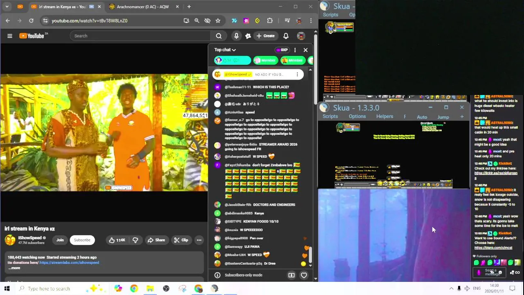The width and height of the screenshot is (524, 295).
Task: Create a Clip of the stream
Action: coord(181,240)
